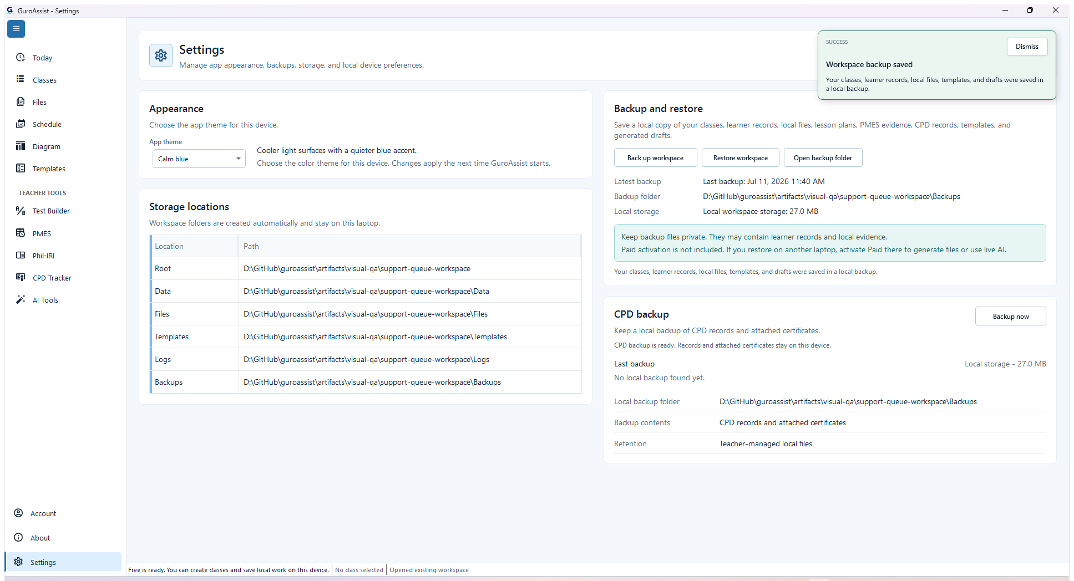Open the Today page
1074x581 pixels.
(x=63, y=58)
